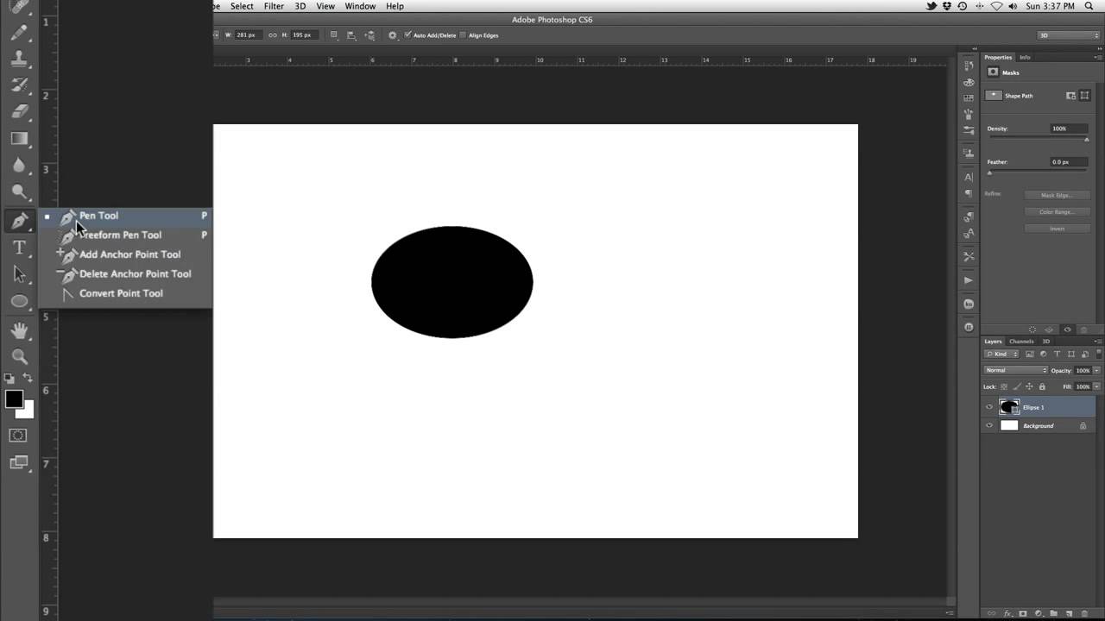
Task: Open the Normal blend mode dropdown
Action: click(1016, 370)
